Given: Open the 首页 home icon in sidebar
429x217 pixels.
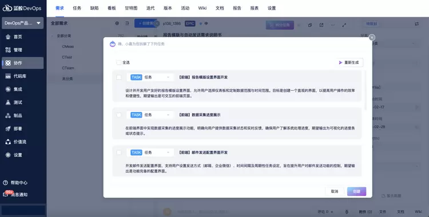Looking at the screenshot, I should pyautogui.click(x=8, y=37).
